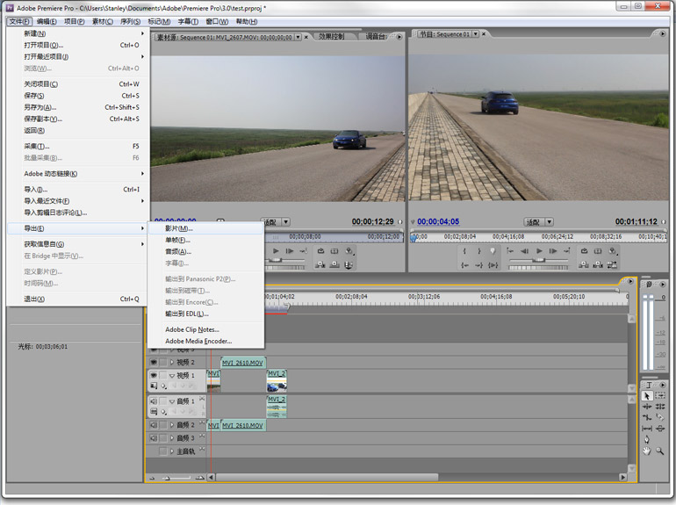Choose 另存为(A)... in file menu
The height and width of the screenshot is (505, 676).
(78, 107)
